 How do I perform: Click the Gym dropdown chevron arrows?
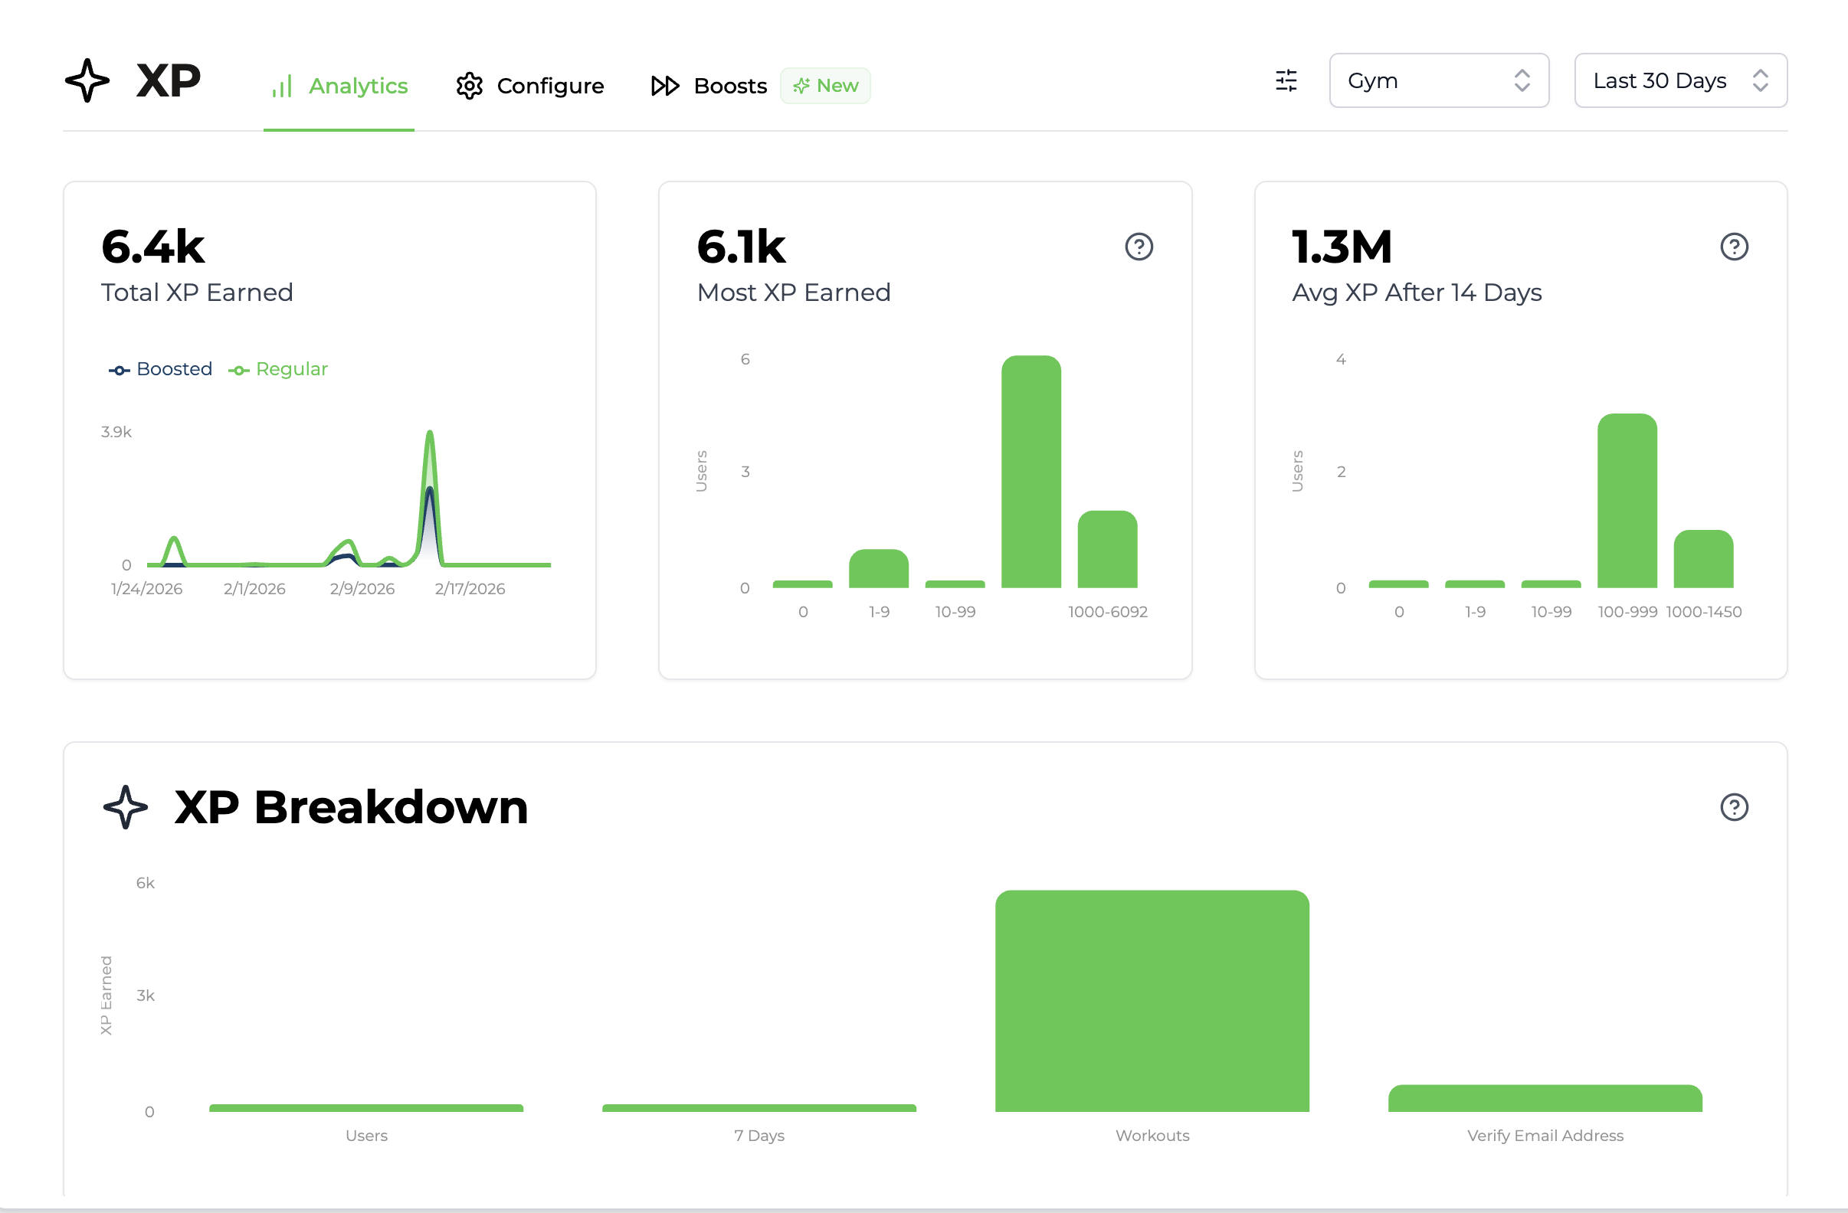[x=1522, y=80]
